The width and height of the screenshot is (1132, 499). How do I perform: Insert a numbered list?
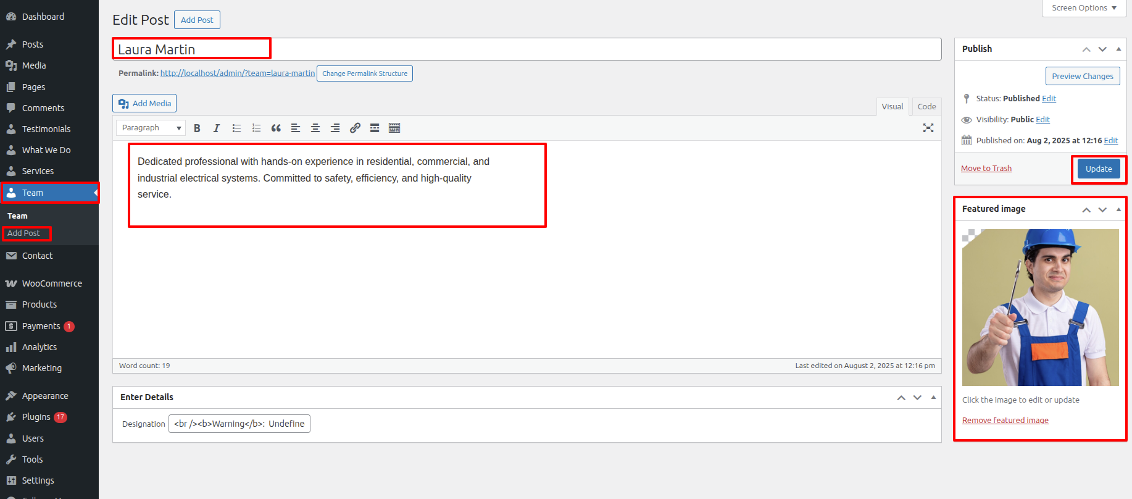coord(256,128)
